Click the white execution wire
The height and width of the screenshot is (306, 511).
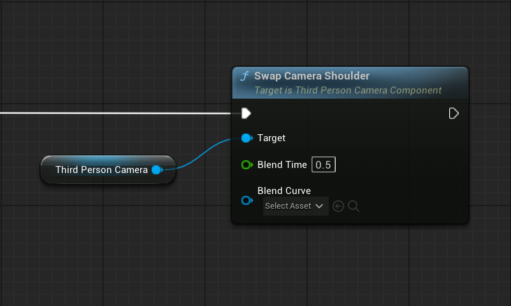(115, 113)
